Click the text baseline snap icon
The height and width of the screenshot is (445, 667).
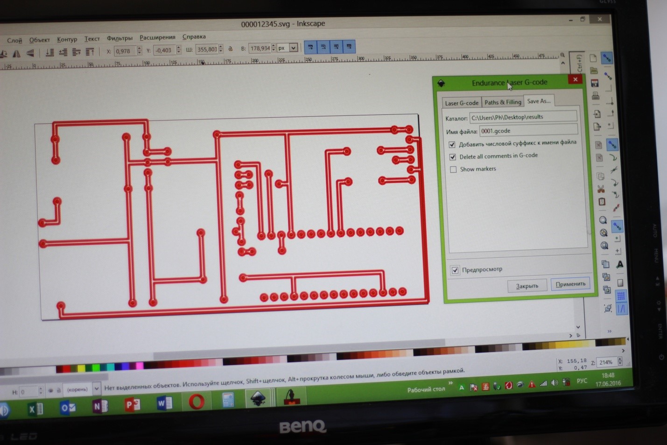pyautogui.click(x=619, y=264)
